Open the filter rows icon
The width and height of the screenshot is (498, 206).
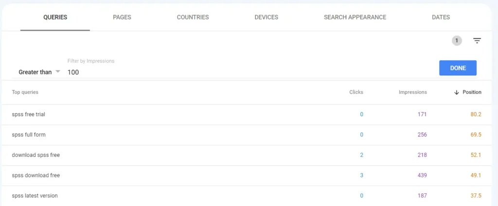(x=477, y=41)
